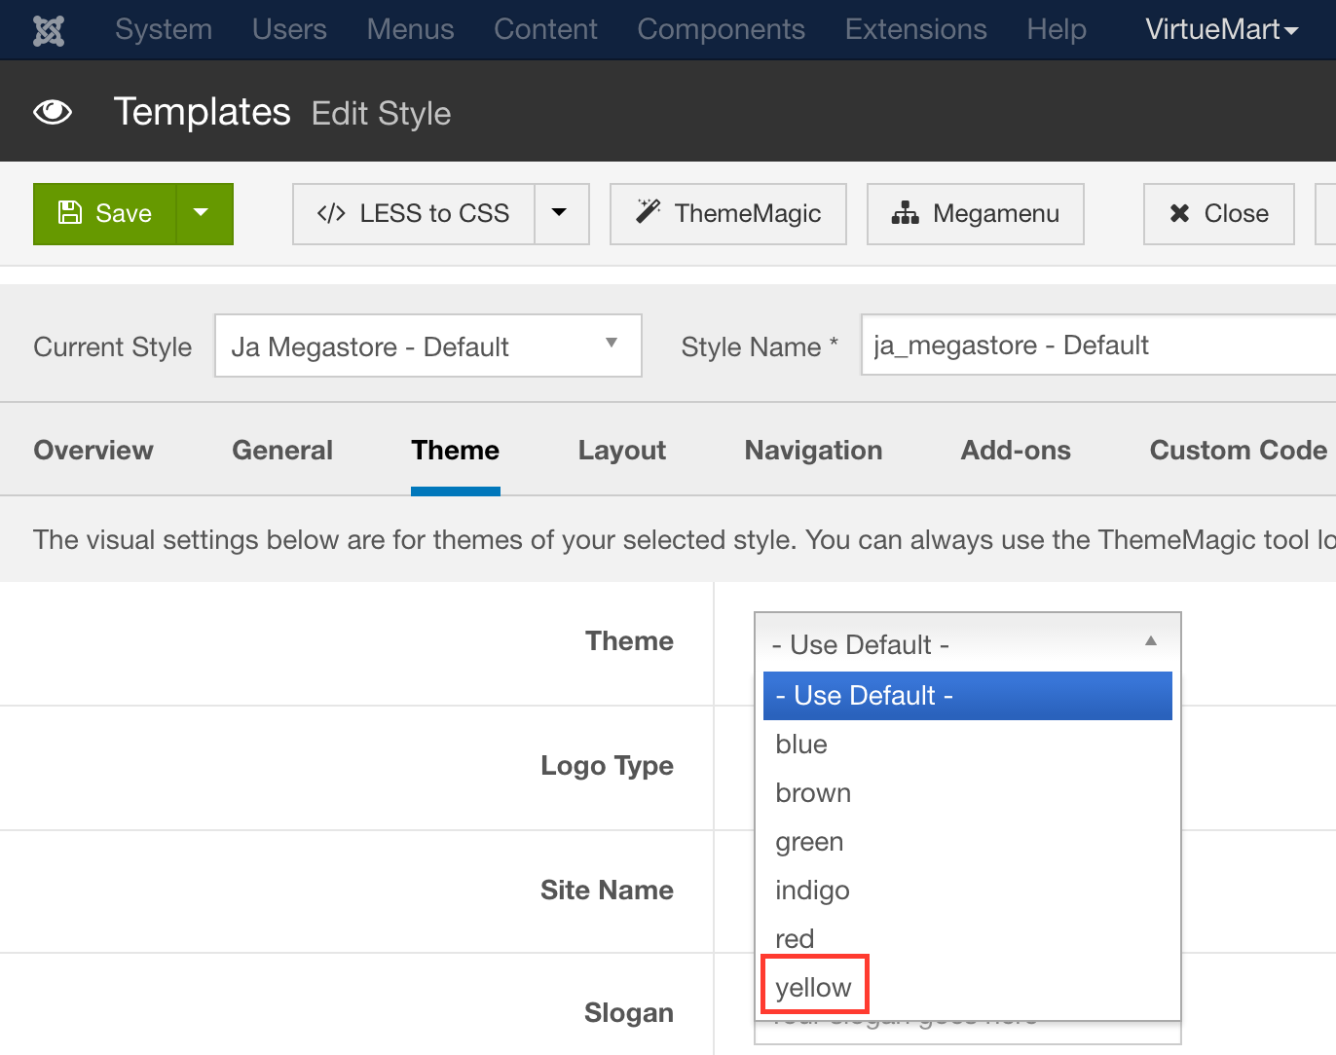Click the floppy disk Save icon
The image size is (1336, 1055).
(70, 213)
